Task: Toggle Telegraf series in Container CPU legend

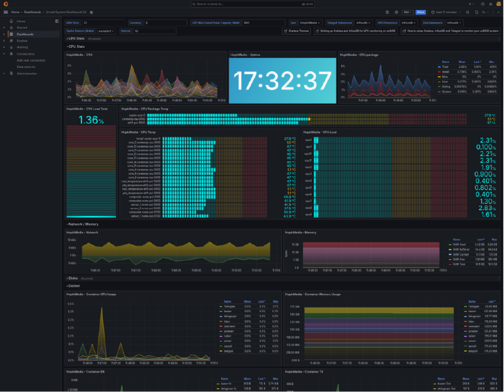Action: coord(227,351)
